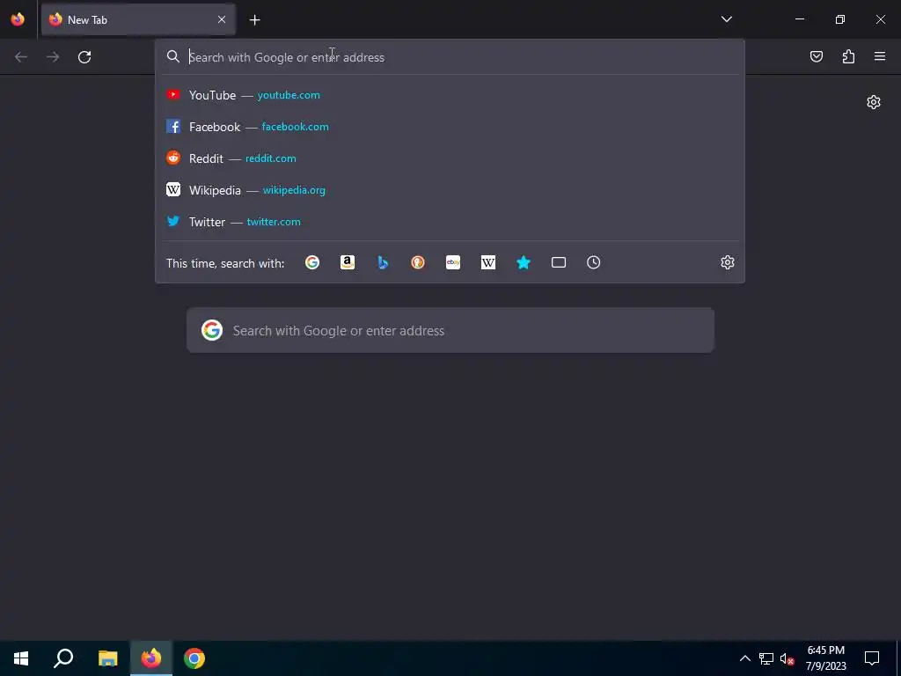Search this time with eBay
Screen dimensions: 901x676
(453, 262)
